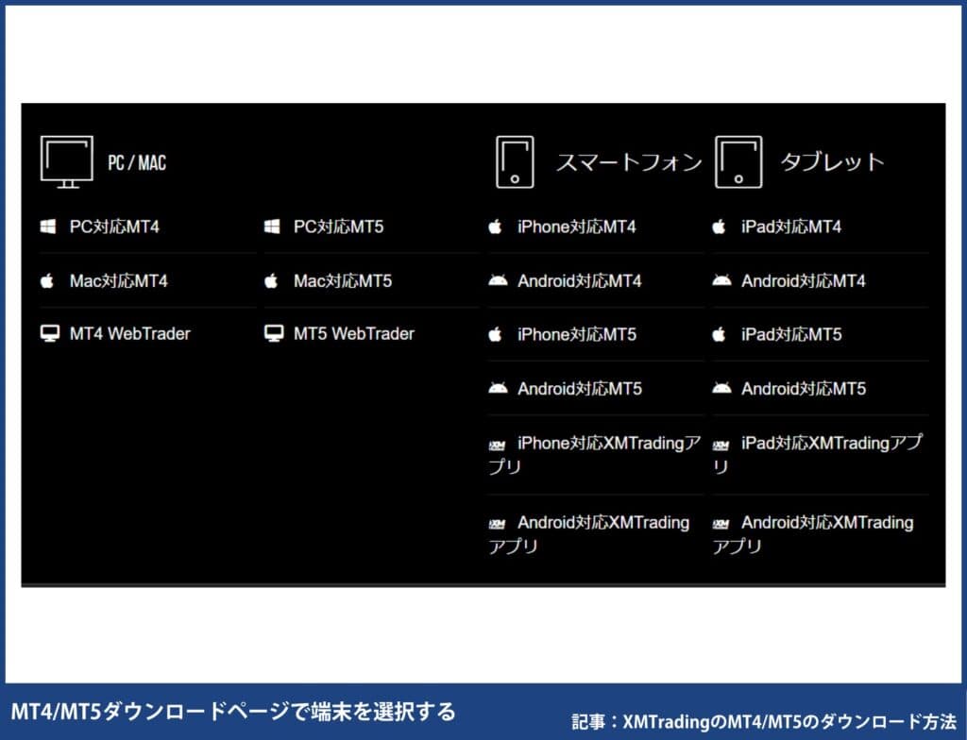Click the スマートフォン heading text
Viewport: 967px width, 740px height.
coord(629,162)
